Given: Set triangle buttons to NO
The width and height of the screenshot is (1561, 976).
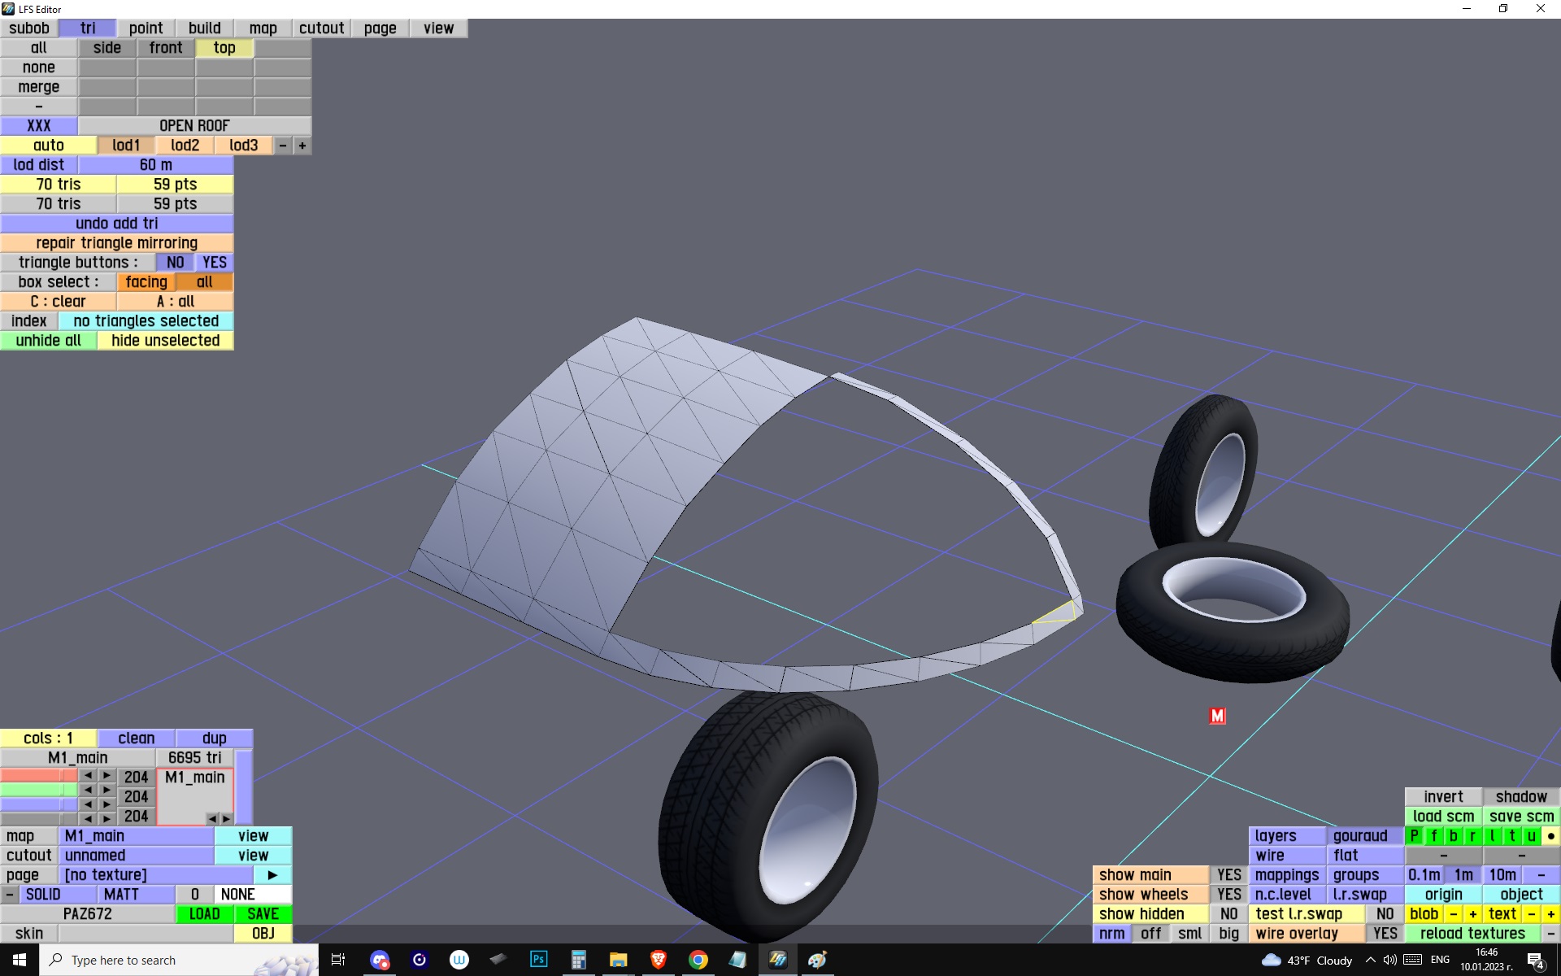Looking at the screenshot, I should (x=175, y=263).
